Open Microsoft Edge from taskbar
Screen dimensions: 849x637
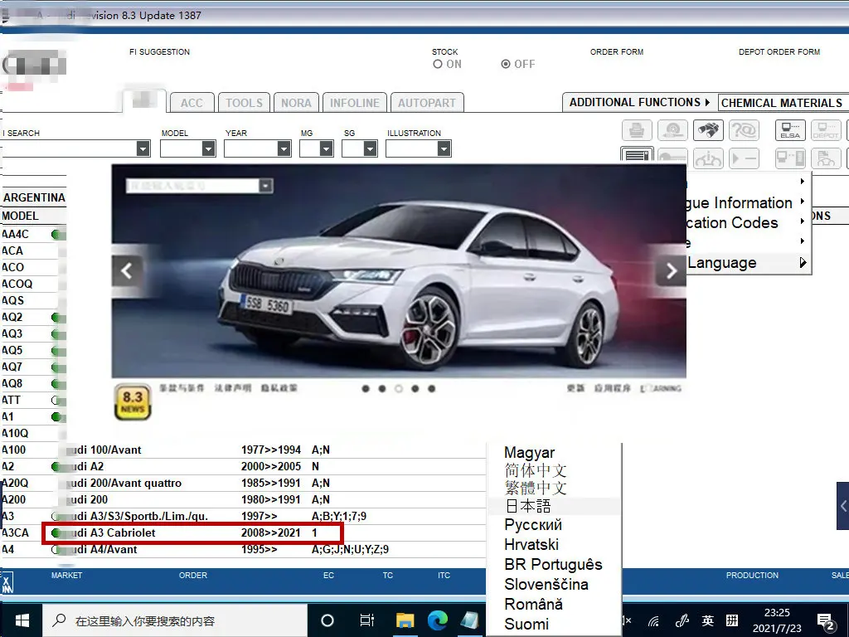click(x=438, y=620)
